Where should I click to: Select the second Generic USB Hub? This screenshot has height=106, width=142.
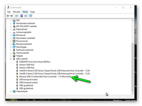27,68
